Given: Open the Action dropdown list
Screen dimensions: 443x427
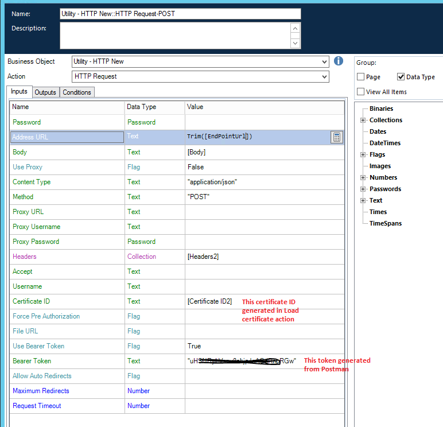Looking at the screenshot, I should tap(325, 76).
